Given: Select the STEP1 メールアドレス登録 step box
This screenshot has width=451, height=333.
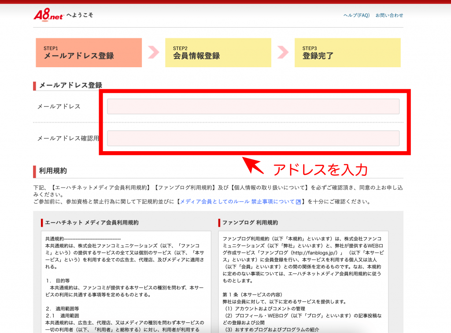Looking at the screenshot, I should click(x=89, y=53).
